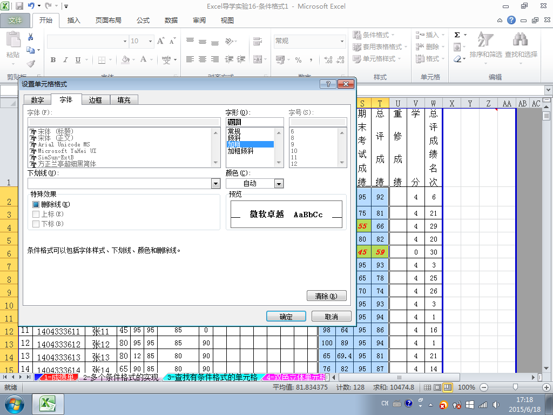Viewport: 553px width, 415px height.
Task: Open the 公式 Formulas ribbon tab
Action: coord(143,21)
